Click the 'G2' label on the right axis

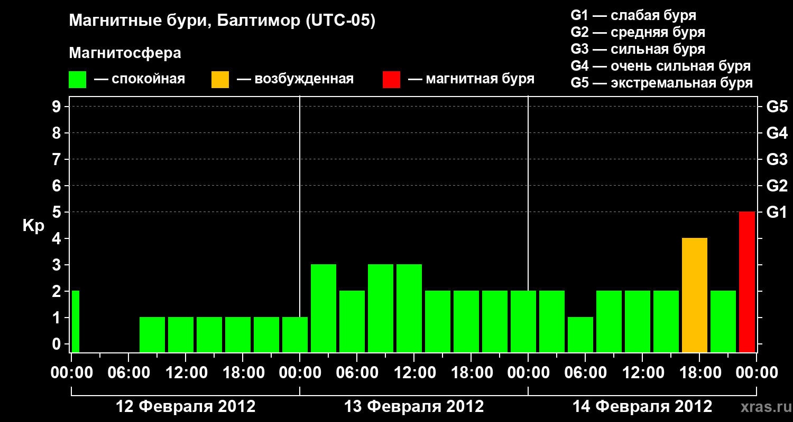(x=777, y=186)
